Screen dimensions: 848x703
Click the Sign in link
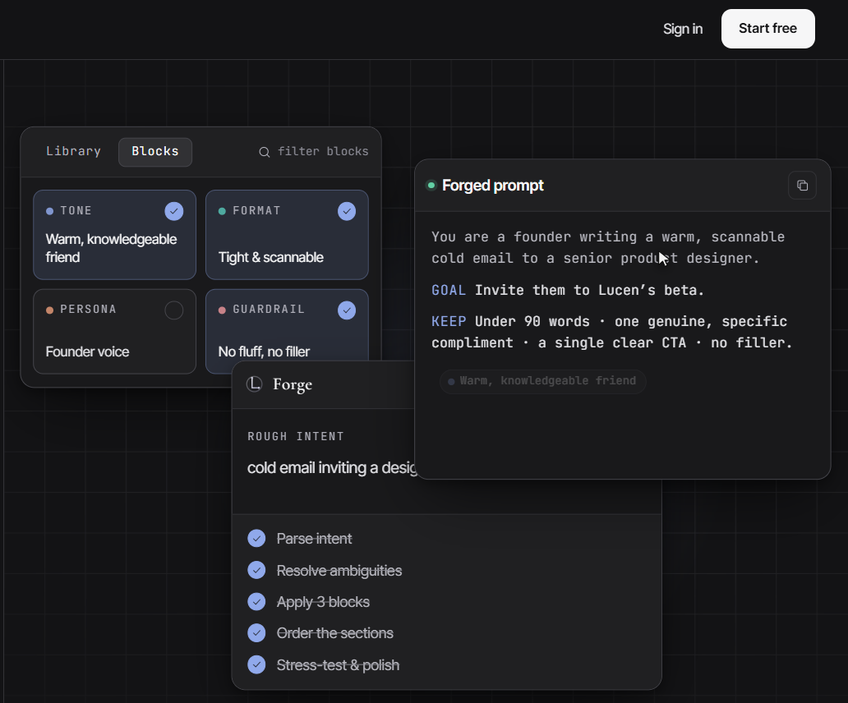683,29
